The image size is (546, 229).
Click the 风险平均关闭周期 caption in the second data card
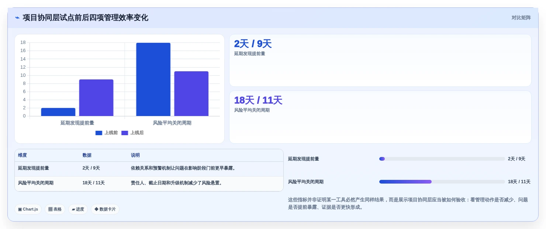[252, 110]
